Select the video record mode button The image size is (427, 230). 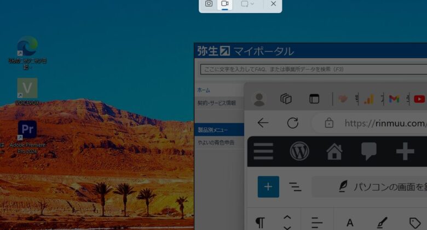[224, 4]
